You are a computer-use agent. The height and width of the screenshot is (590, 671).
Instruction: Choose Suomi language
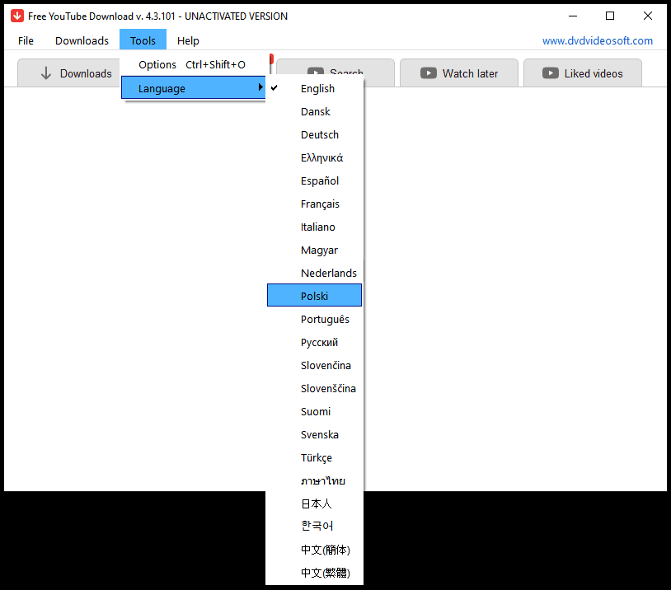(x=315, y=411)
